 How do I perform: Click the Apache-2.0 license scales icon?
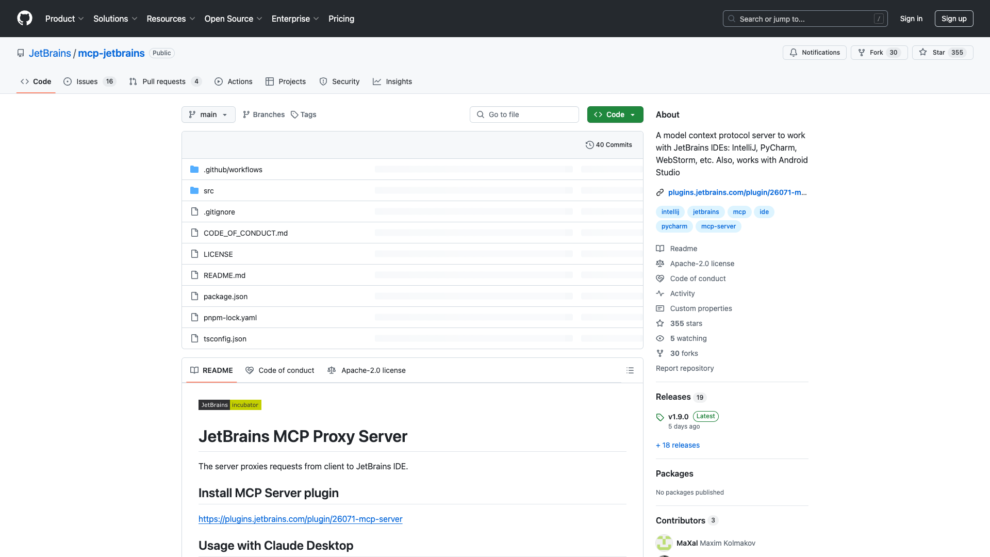coord(660,264)
